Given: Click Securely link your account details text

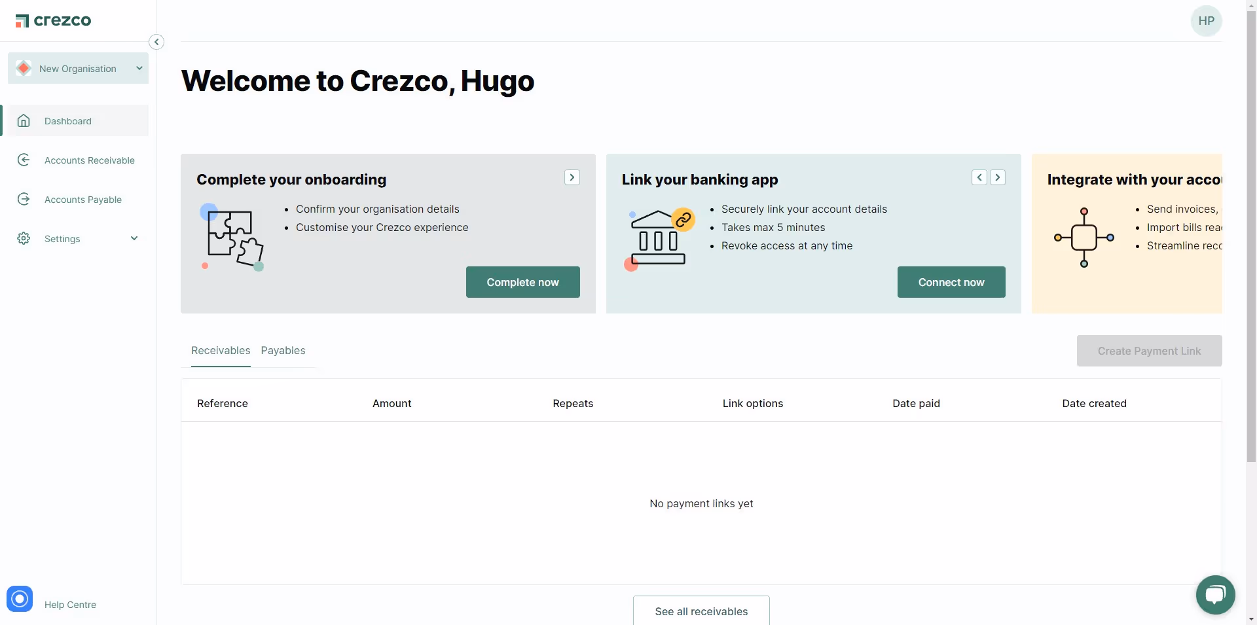Looking at the screenshot, I should tap(804, 209).
